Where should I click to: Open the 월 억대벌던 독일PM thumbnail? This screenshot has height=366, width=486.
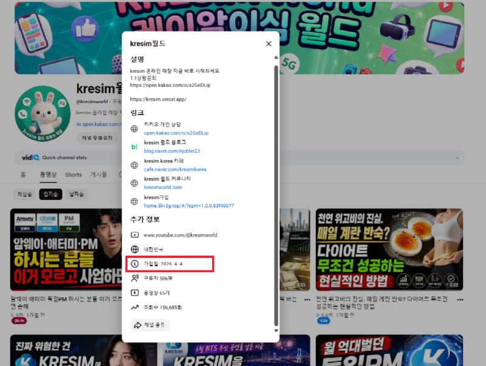pyautogui.click(x=389, y=350)
